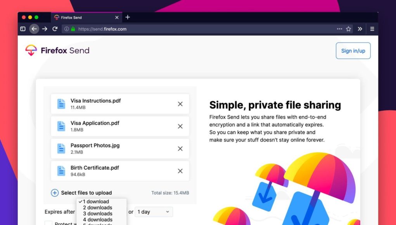Click the 2.1MB file size text
This screenshot has width=396, height=225.
pos(77,152)
